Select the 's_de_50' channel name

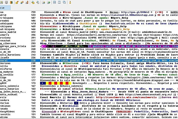(x=5, y=80)
